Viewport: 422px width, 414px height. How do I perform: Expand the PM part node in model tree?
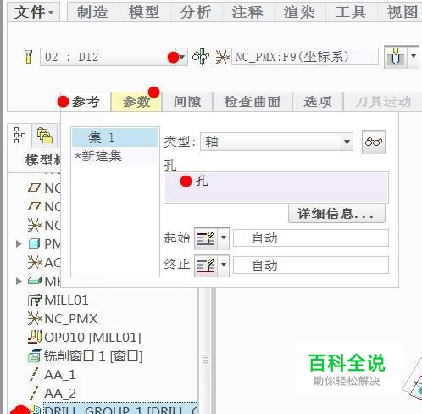[19, 243]
